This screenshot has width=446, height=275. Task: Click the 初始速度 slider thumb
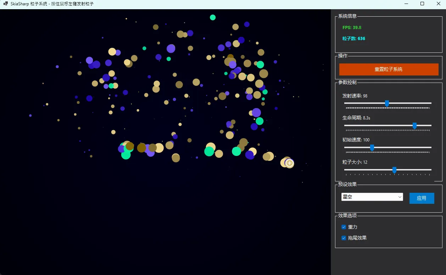point(372,147)
